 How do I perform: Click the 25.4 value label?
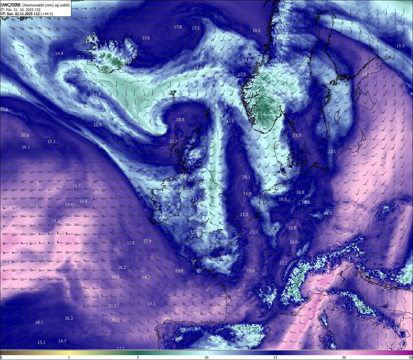pyautogui.click(x=115, y=277)
